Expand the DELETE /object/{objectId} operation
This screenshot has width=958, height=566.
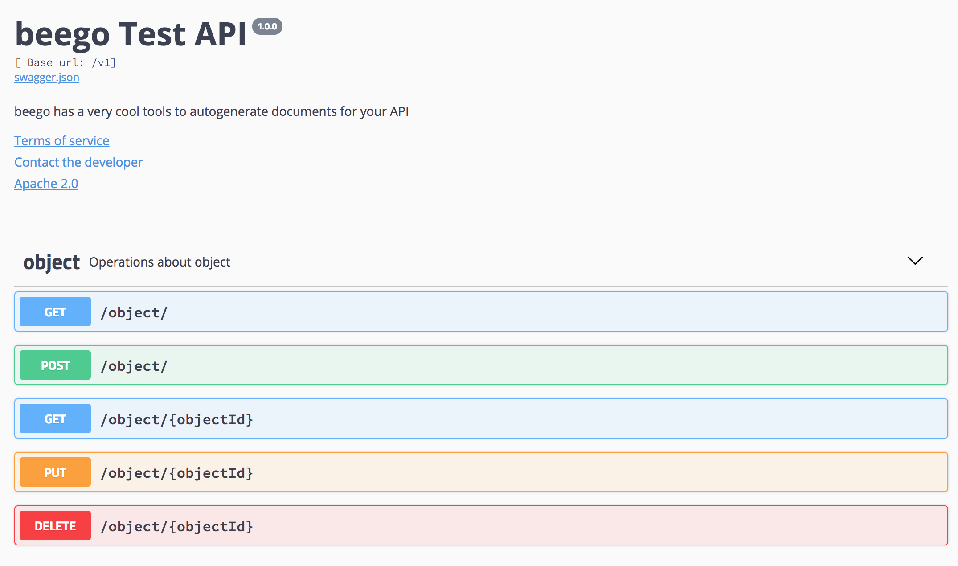481,525
